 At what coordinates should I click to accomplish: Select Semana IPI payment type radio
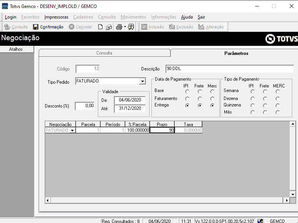tap(252, 92)
